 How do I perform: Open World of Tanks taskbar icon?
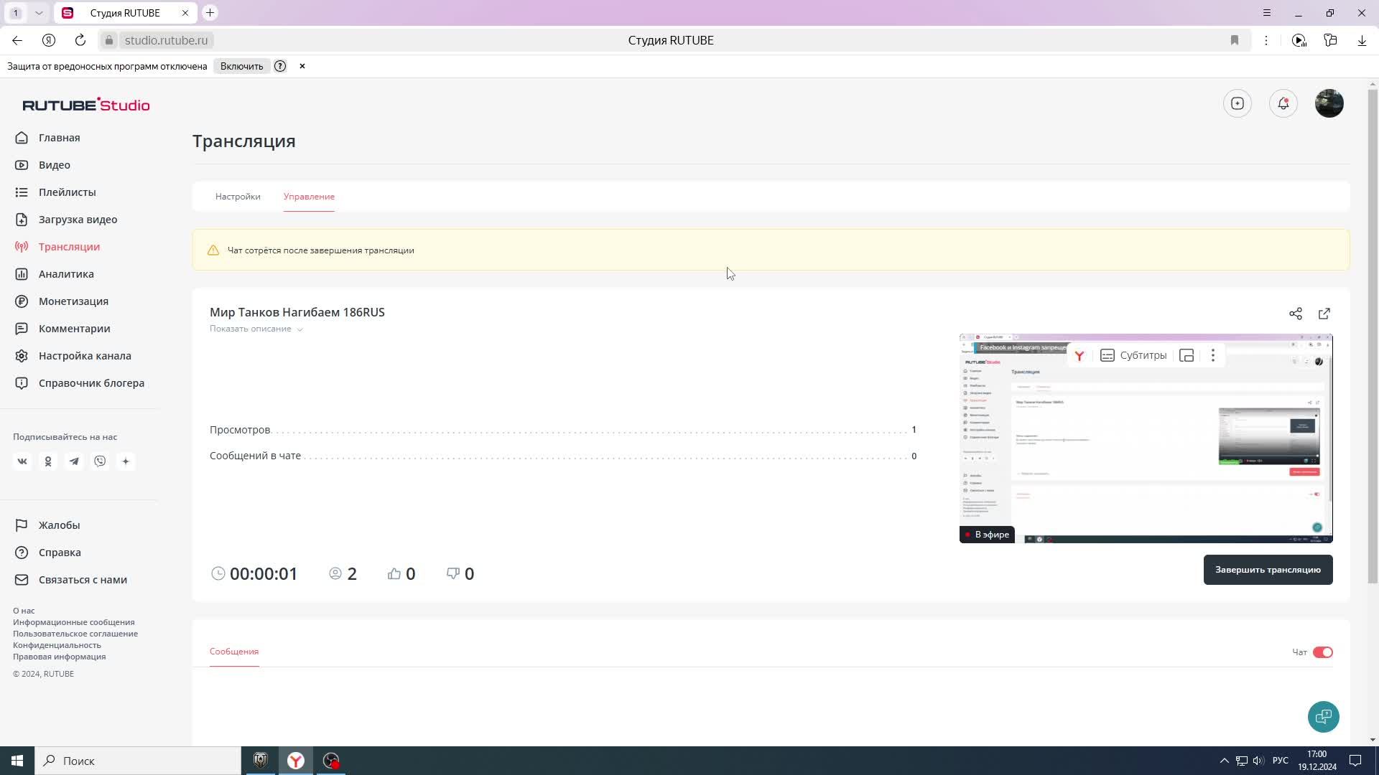coord(261,761)
